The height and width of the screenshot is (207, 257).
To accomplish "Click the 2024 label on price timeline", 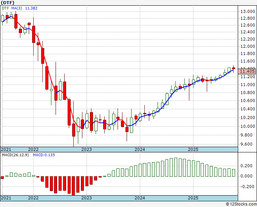I will click(140, 149).
